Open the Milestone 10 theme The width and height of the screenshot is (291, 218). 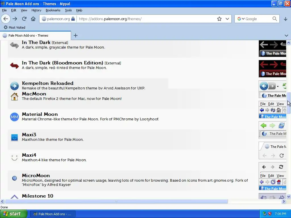38,196
